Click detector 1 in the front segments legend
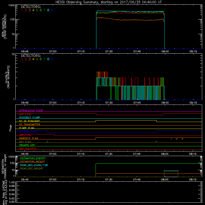The height and width of the screenshot is (205, 205). click(x=22, y=10)
